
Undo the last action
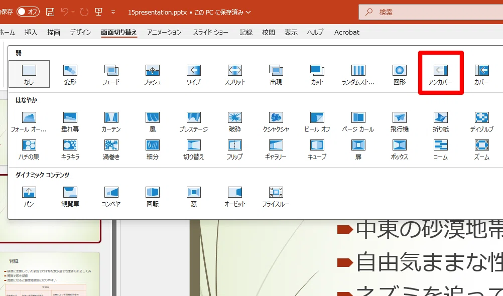tap(65, 12)
